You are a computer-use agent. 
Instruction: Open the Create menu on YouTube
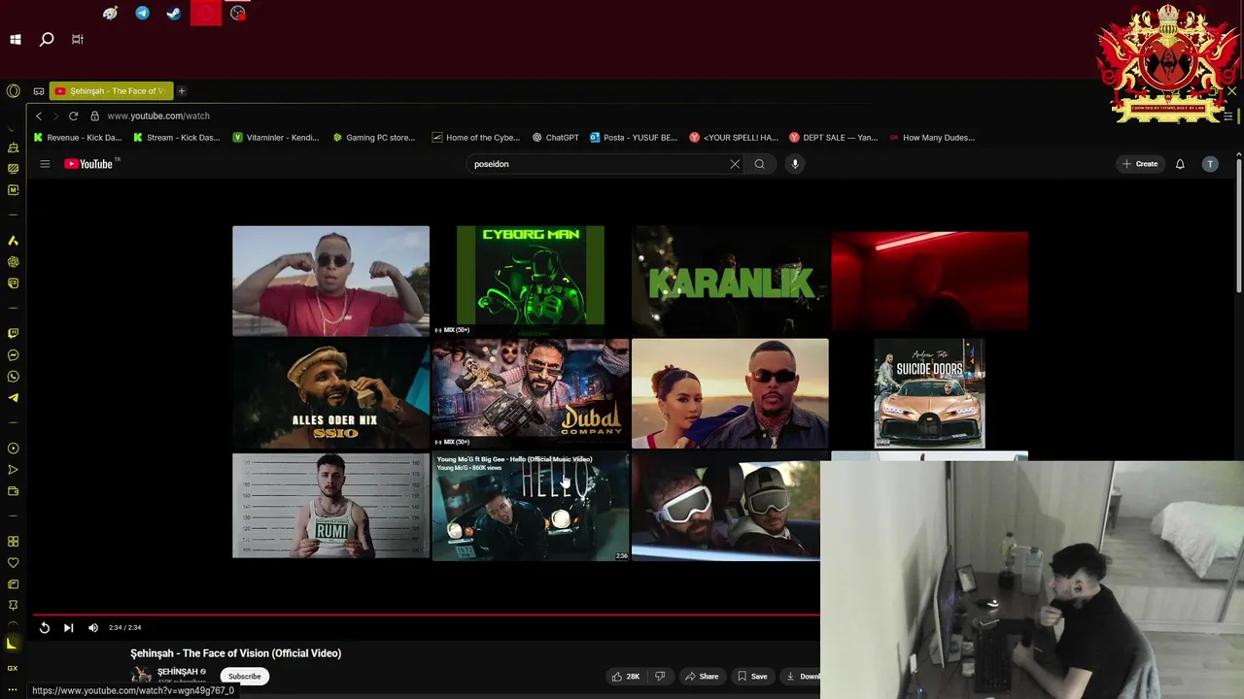[1140, 164]
